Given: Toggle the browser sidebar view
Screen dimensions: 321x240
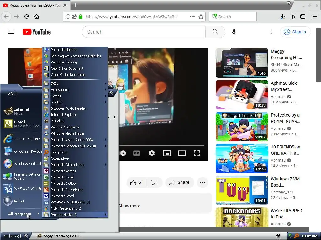Looking at the screenshot, I should (x=303, y=17).
